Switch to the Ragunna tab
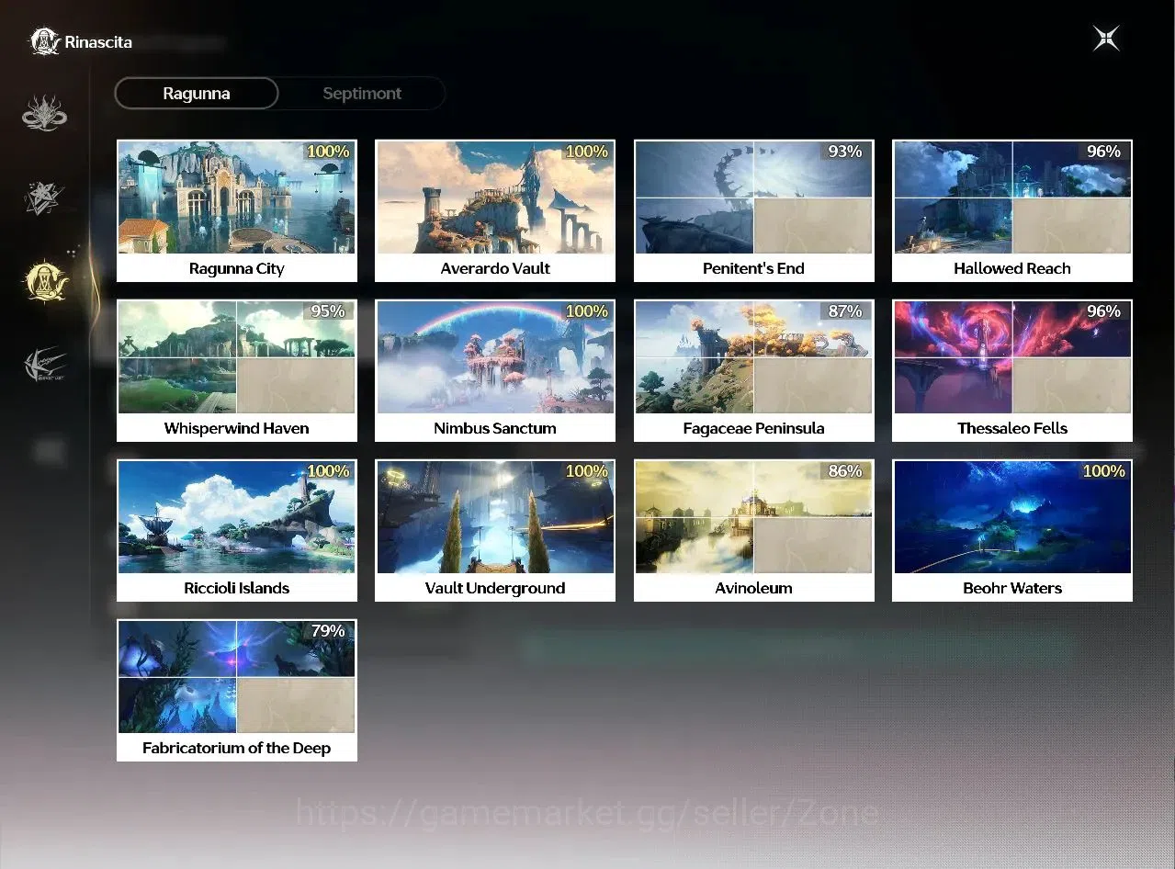Viewport: 1175px width, 869px height. tap(197, 94)
